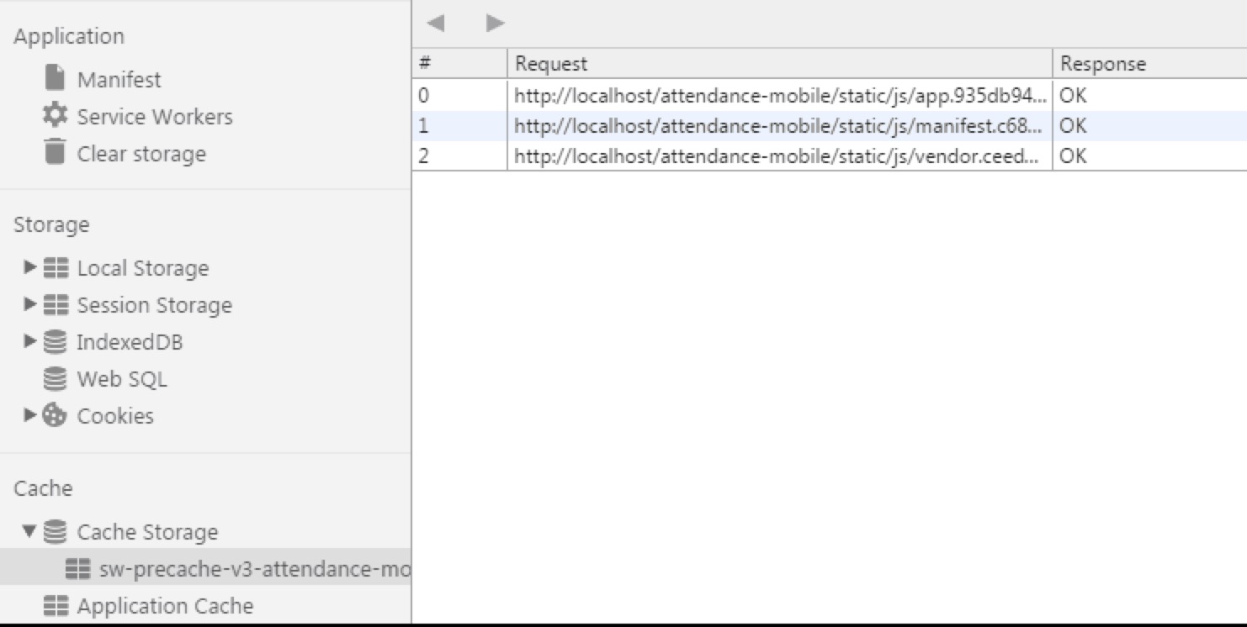Click the Web SQL database icon
This screenshot has width=1247, height=627.
[55, 378]
